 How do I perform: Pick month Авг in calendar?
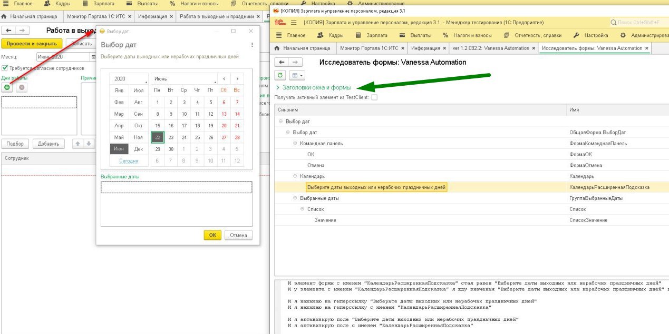pyautogui.click(x=138, y=102)
